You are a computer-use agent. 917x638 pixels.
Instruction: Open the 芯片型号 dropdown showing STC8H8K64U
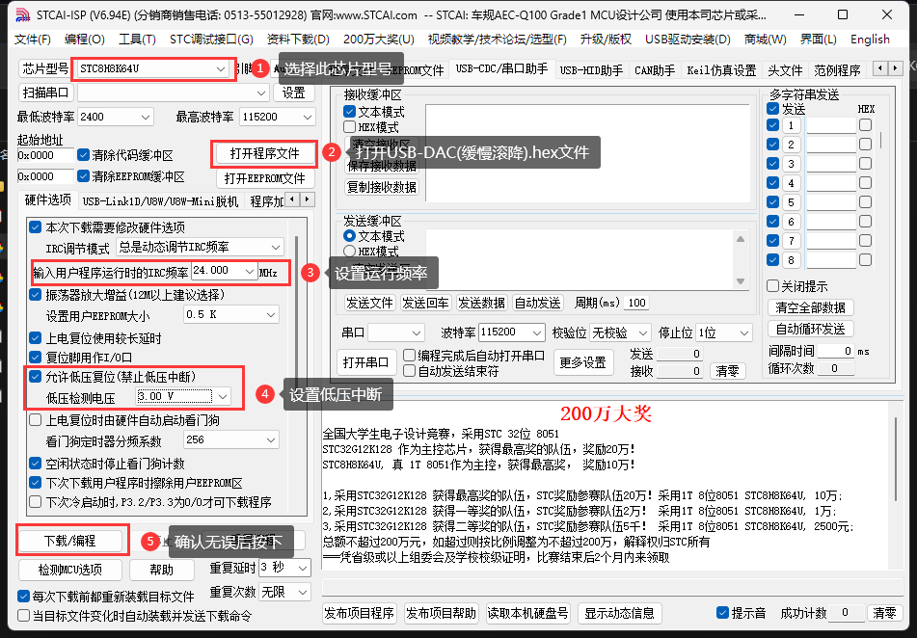click(x=153, y=68)
